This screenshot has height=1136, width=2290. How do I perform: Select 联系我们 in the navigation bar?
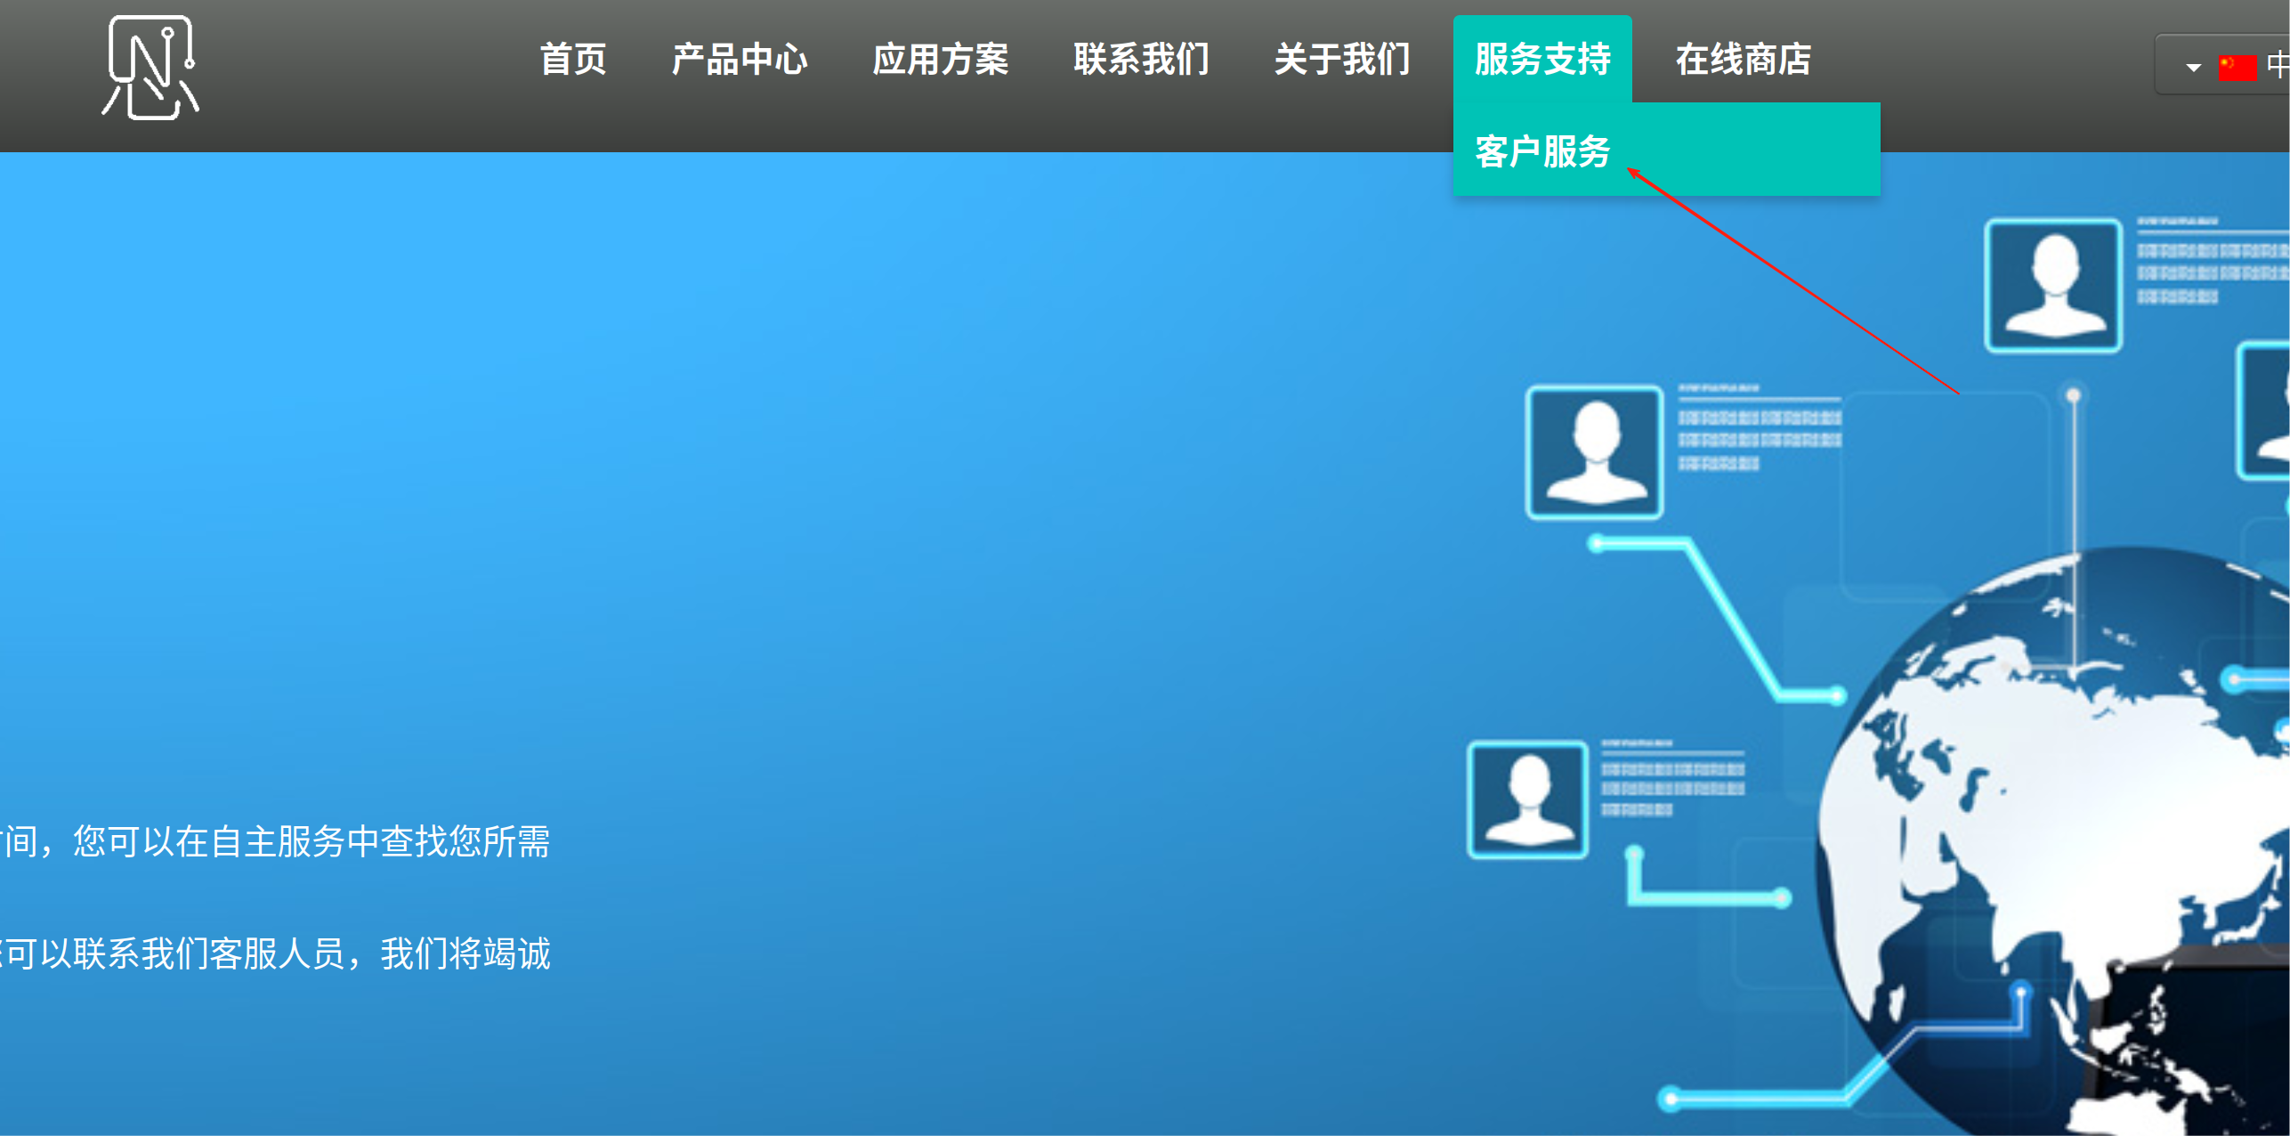coord(1141,60)
